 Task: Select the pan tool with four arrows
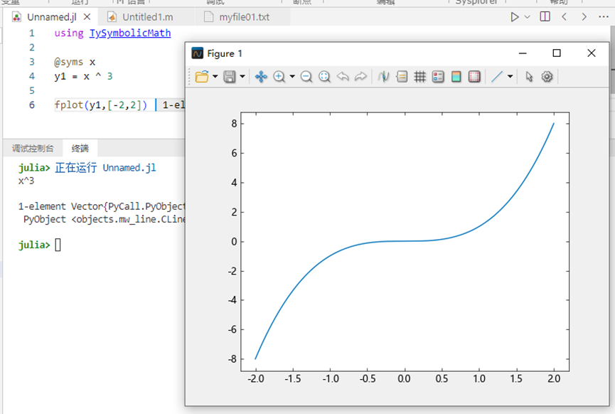click(261, 77)
